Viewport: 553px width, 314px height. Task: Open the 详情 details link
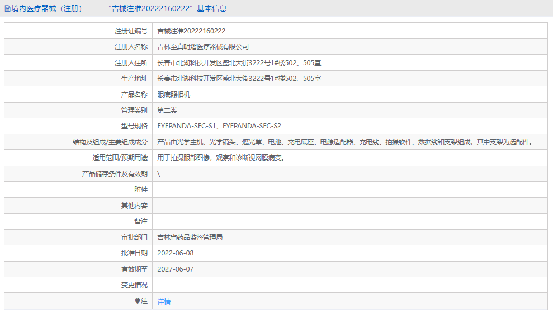(x=164, y=301)
